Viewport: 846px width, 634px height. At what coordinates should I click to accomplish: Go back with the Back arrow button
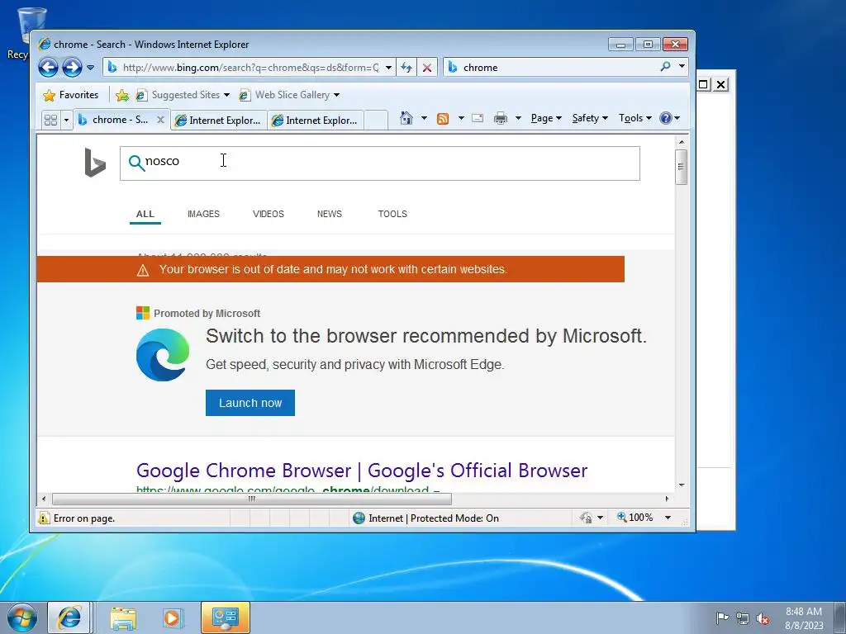48,68
